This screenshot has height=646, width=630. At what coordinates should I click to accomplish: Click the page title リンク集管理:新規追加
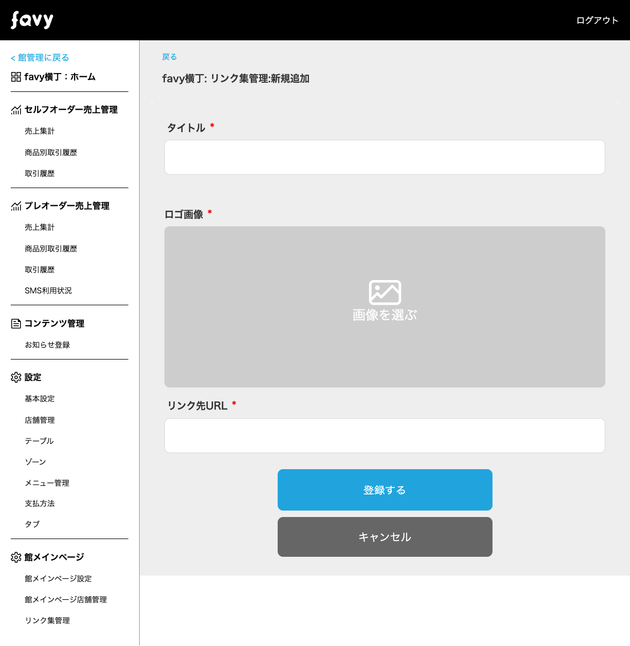(260, 78)
